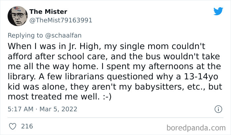Click the 216 likes count
Image resolution: width=231 pixels, height=135 pixels.
pos(26,126)
